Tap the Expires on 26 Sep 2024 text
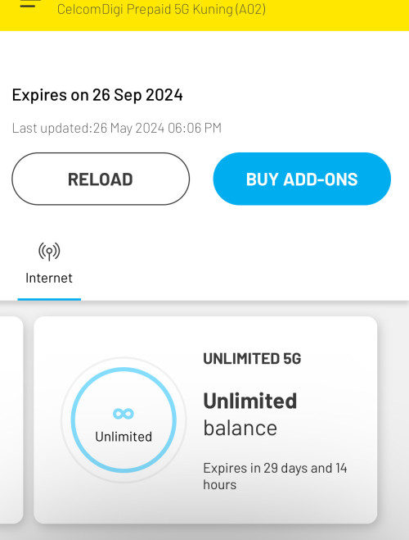Image resolution: width=409 pixels, height=540 pixels. click(97, 95)
